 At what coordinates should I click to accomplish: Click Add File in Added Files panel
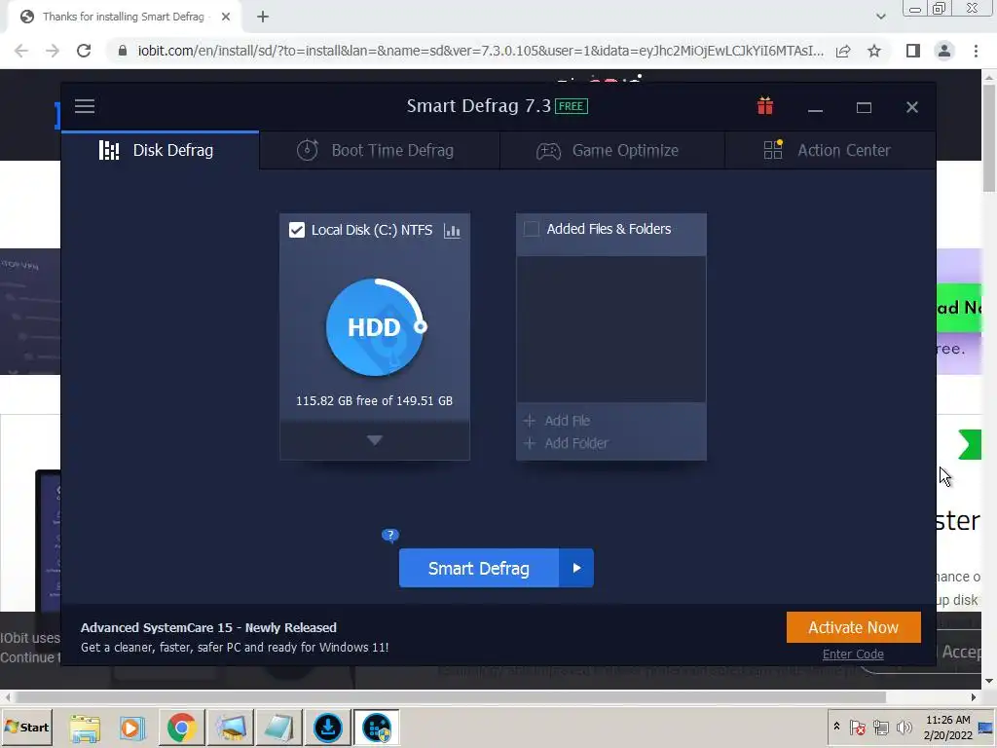[557, 421]
